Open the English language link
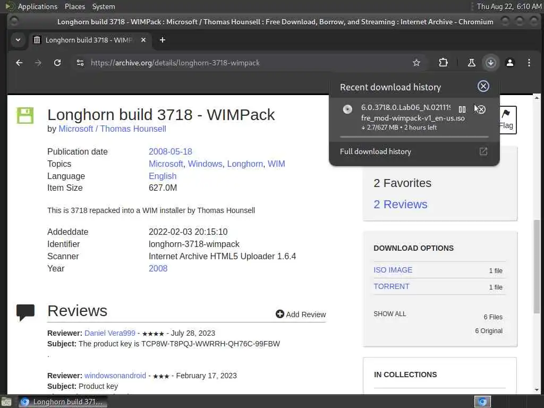Screen dimensions: 544x408 (x=163, y=176)
